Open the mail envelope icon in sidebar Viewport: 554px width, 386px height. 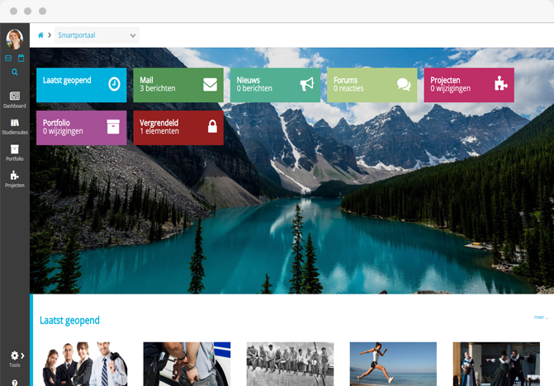point(8,59)
